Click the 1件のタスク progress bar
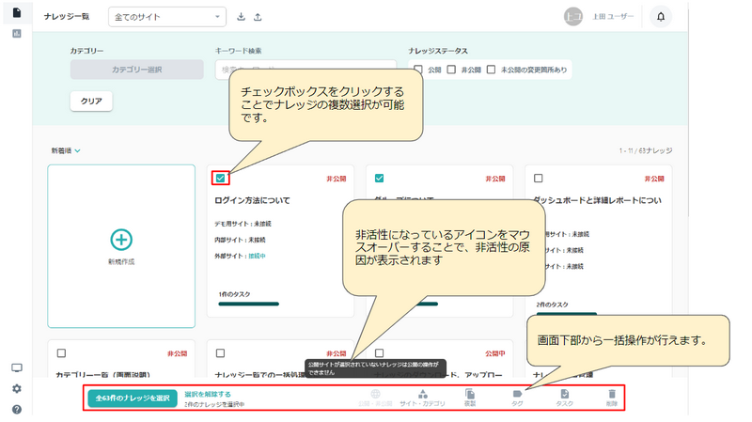The image size is (752, 422). tap(248, 304)
